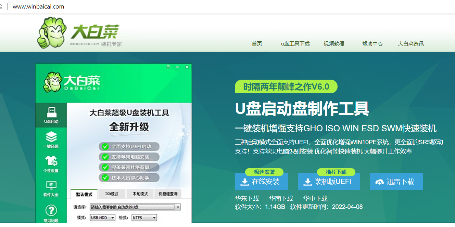455x227 pixels.
Task: Open the 帮助中心 navigation item
Action: pyautogui.click(x=372, y=43)
